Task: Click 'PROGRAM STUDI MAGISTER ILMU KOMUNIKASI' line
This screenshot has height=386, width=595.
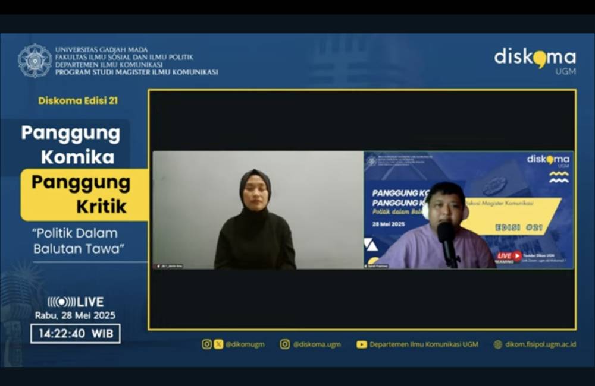Action: [137, 72]
